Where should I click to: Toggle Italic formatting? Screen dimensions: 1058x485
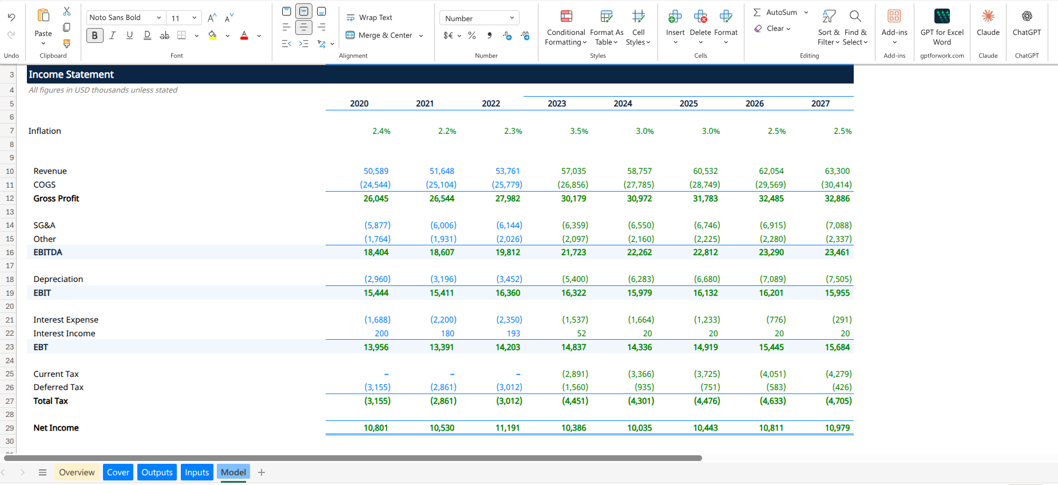[112, 35]
